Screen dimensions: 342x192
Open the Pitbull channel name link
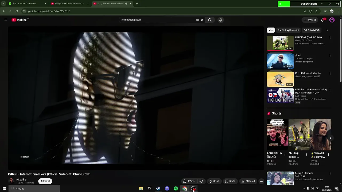click(x=20, y=179)
